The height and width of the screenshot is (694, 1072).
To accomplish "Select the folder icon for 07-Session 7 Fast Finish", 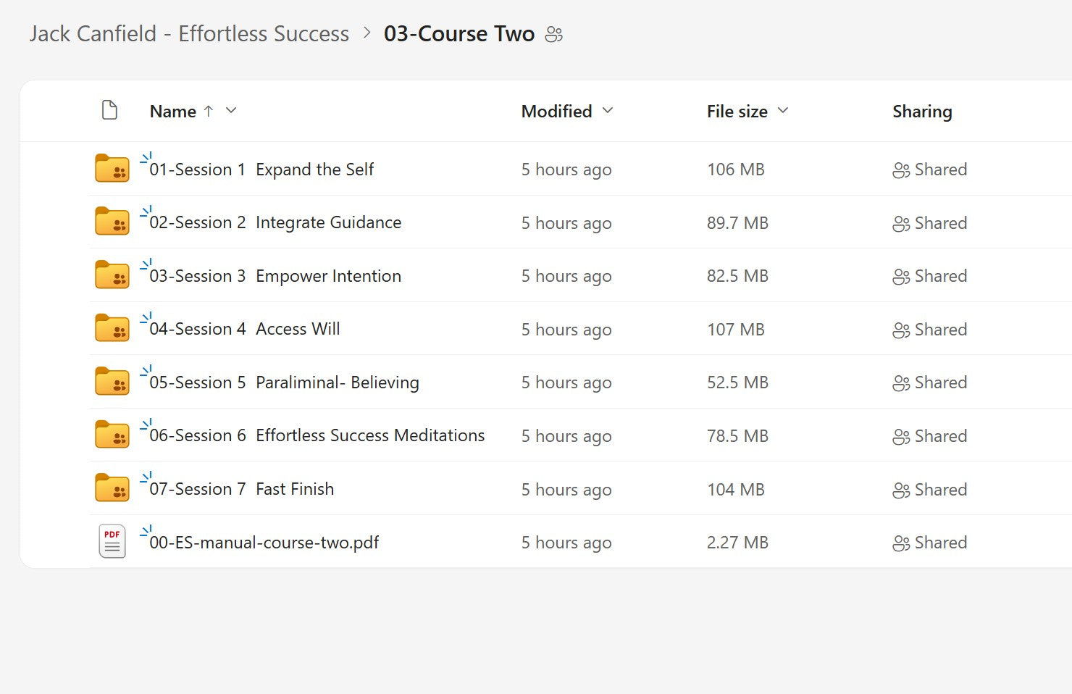I will pyautogui.click(x=112, y=488).
